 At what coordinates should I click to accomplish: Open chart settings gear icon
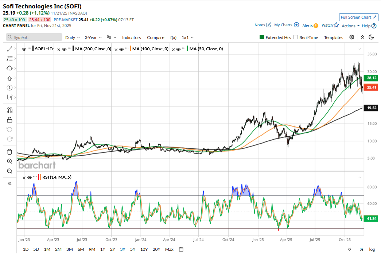point(351,37)
